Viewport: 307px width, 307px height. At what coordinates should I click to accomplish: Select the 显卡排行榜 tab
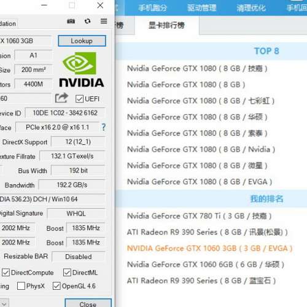coord(166,25)
